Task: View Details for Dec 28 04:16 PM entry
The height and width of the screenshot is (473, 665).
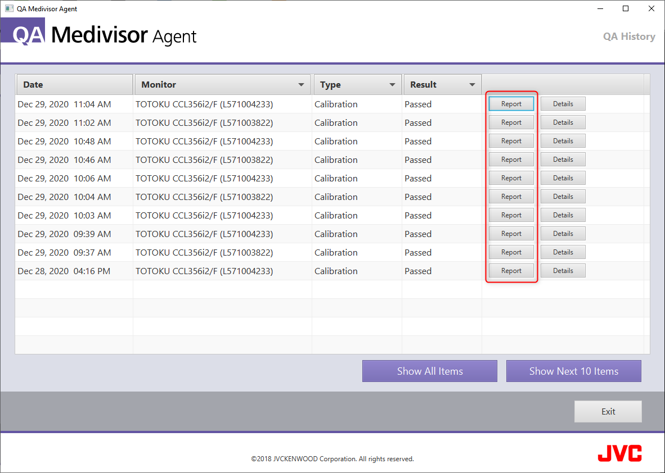Action: [563, 271]
